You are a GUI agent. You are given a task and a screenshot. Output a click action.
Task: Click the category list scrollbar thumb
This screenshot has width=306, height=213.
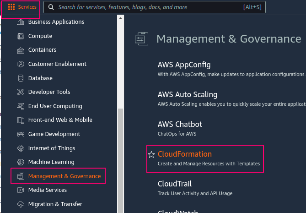(x=121, y=160)
